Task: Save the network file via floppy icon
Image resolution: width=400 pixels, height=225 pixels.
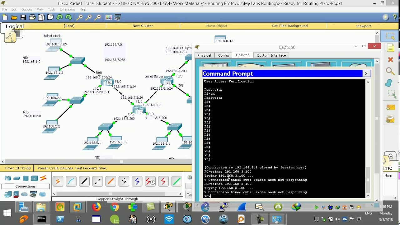Action: pyautogui.click(x=23, y=17)
